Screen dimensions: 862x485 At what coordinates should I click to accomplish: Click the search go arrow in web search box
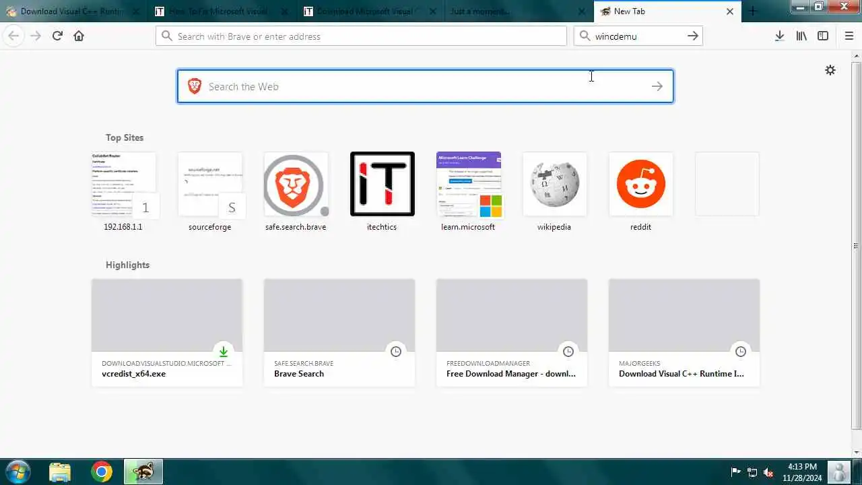[x=657, y=86]
